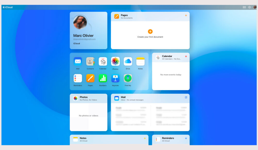The height and width of the screenshot is (150, 258).
Task: Click the Mail tile title
Action: 123,97
